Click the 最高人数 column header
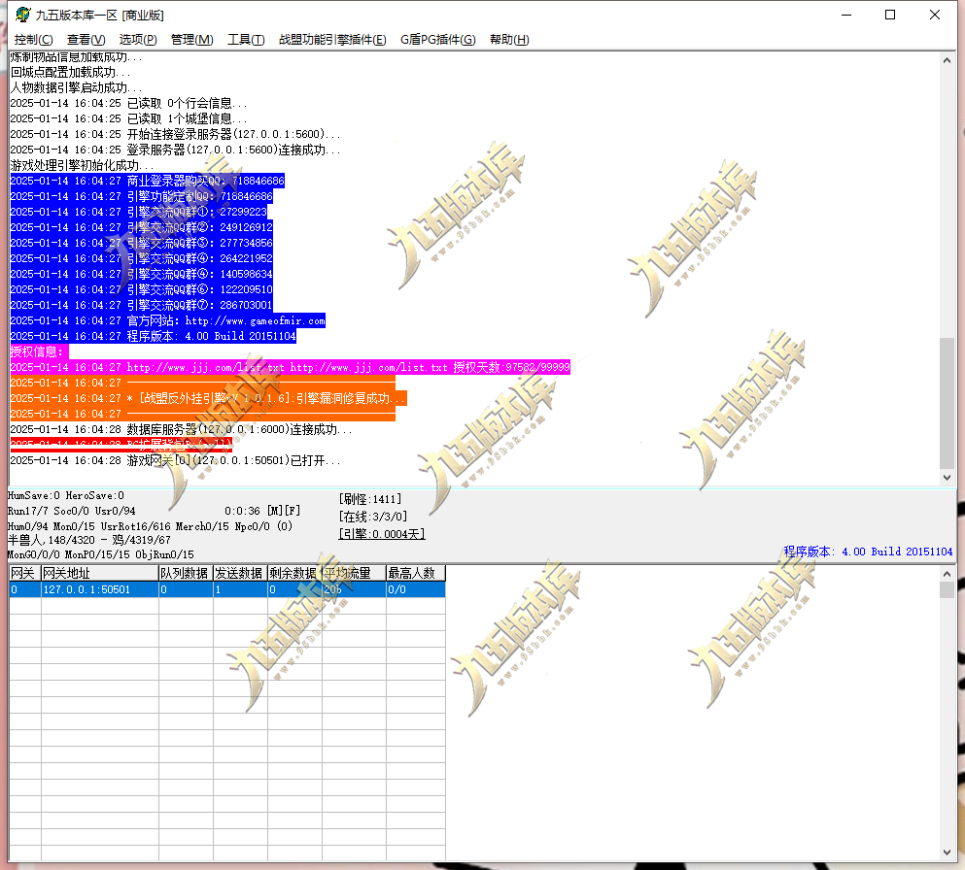 [x=415, y=573]
